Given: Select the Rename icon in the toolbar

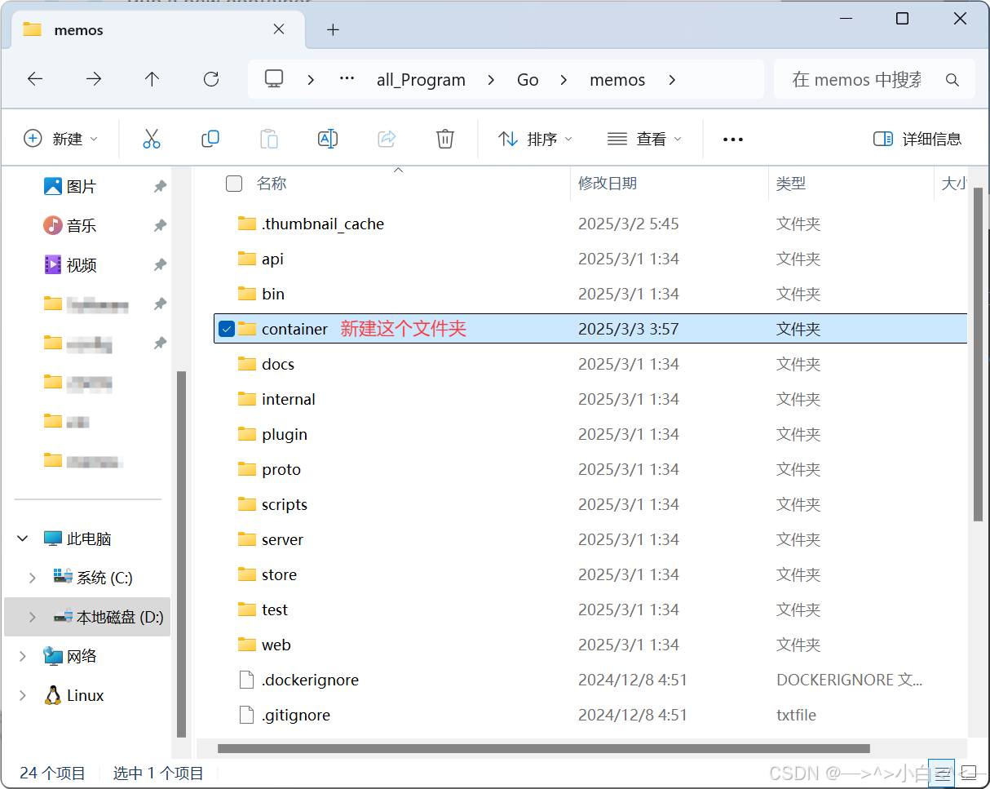Looking at the screenshot, I should 328,139.
